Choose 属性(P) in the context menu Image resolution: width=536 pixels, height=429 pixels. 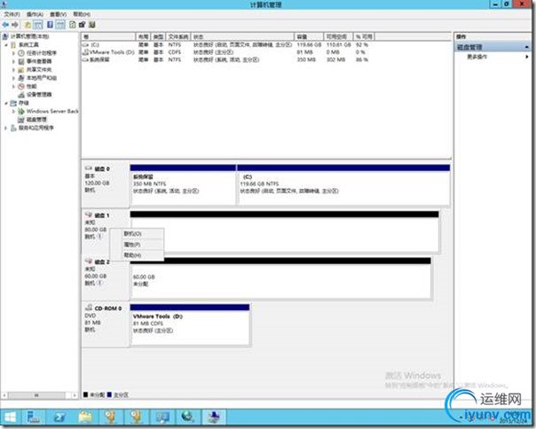coord(137,245)
